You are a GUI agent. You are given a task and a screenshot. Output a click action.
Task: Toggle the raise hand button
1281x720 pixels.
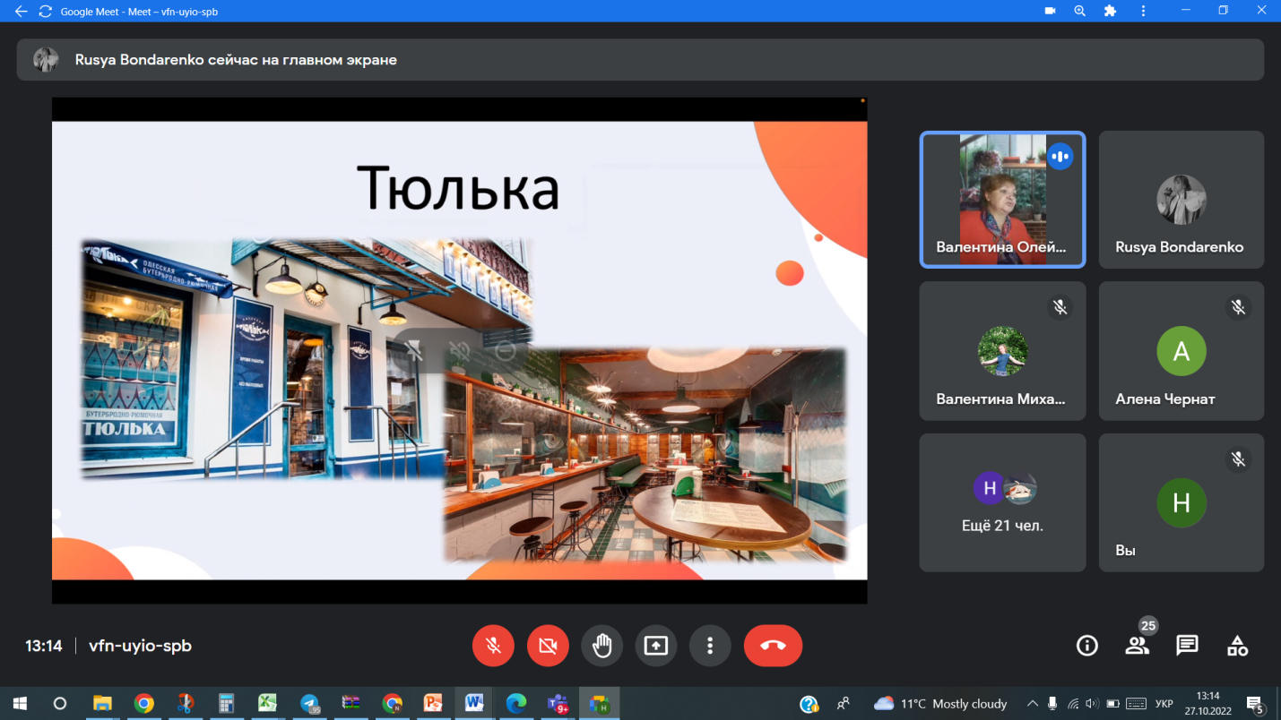coord(602,646)
